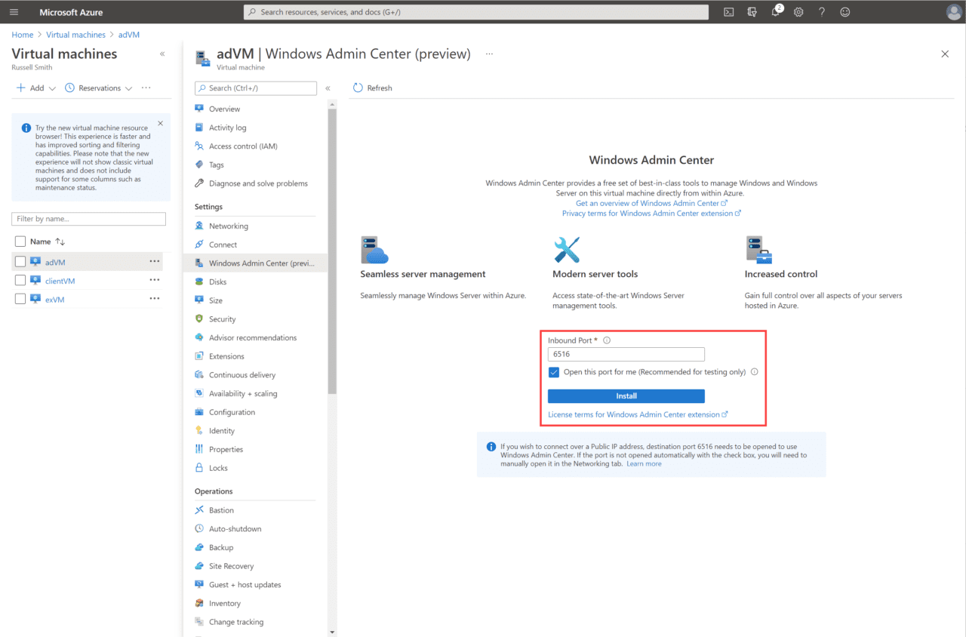Viewport: 966px width, 637px height.
Task: Focus the Inbound Port input field
Action: coord(626,354)
